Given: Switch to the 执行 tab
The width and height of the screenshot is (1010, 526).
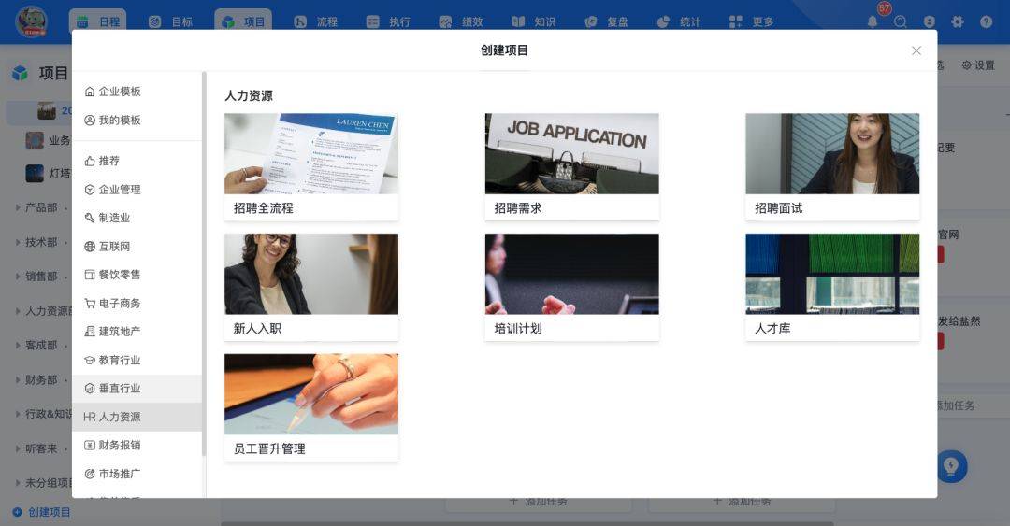Looking at the screenshot, I should pyautogui.click(x=388, y=21).
